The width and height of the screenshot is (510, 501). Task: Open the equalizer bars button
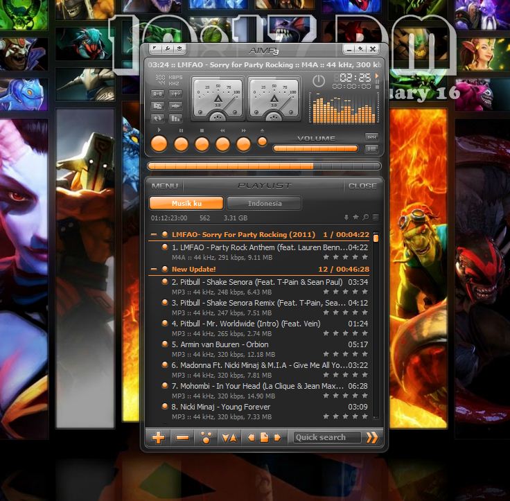click(x=175, y=118)
